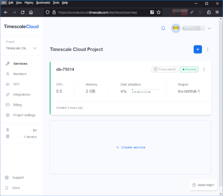Expand the user account dropdown chevron
The image size is (223, 196).
[209, 29]
